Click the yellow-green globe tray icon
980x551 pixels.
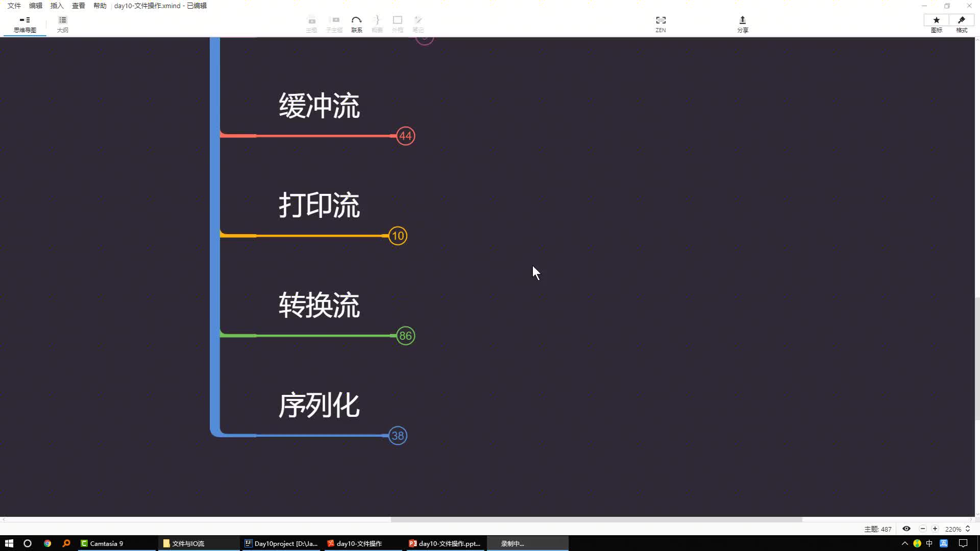pyautogui.click(x=917, y=543)
